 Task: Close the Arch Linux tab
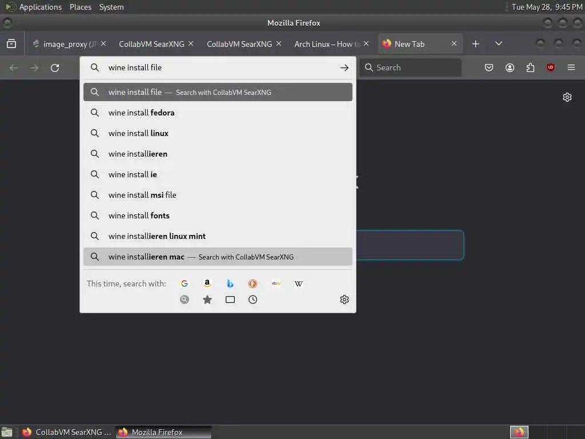(x=366, y=43)
